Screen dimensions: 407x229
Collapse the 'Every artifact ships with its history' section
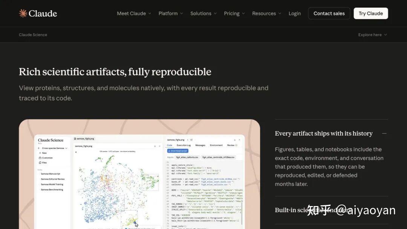[x=384, y=134]
